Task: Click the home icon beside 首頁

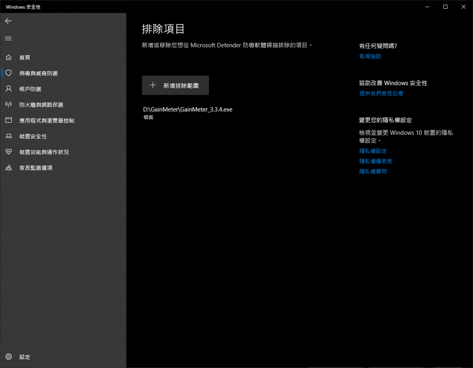Action: [x=9, y=57]
